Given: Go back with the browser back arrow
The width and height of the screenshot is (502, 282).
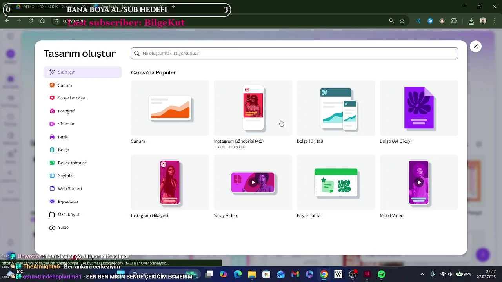Looking at the screenshot, I should (7, 21).
